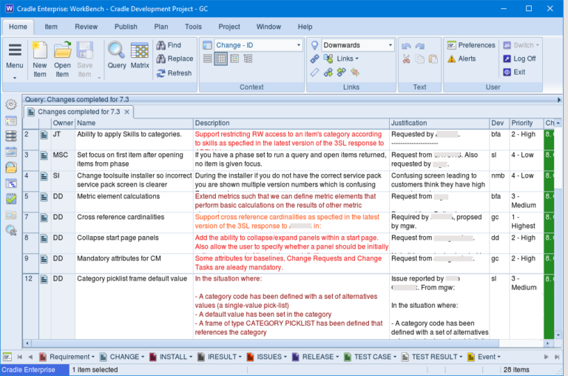The height and width of the screenshot is (376, 568).
Task: Switch to list view style icon
Action: pos(208,58)
